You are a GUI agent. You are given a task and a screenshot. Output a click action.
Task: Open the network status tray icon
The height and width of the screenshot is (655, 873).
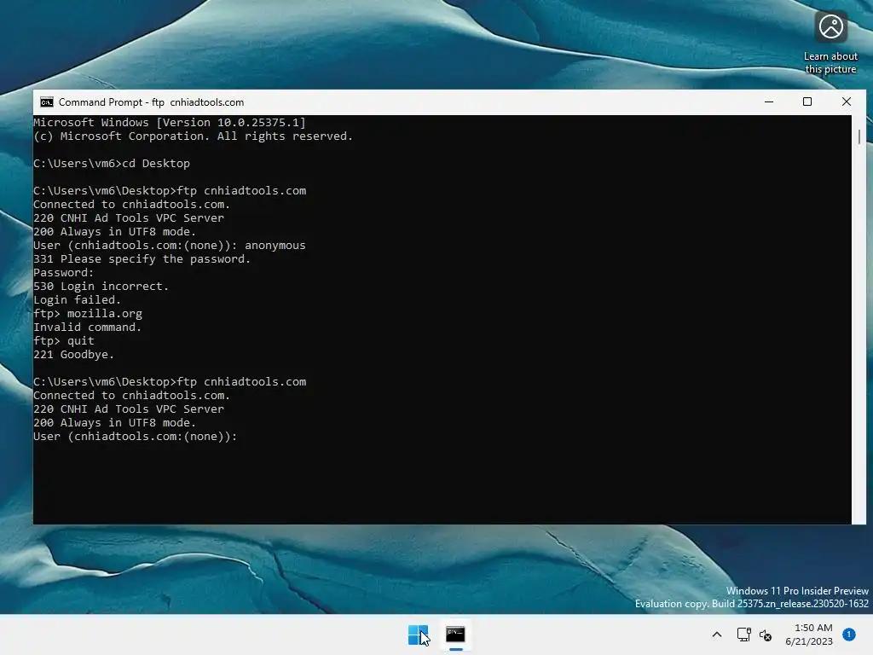coord(743,635)
